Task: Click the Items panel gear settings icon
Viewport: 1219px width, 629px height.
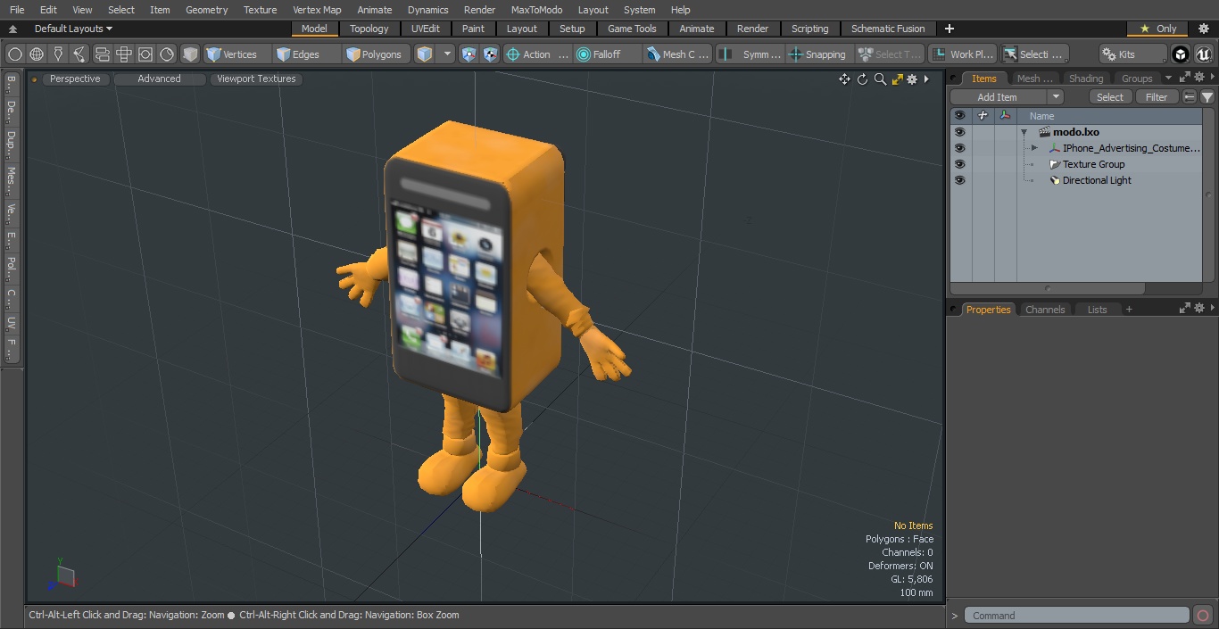Action: [x=1199, y=78]
